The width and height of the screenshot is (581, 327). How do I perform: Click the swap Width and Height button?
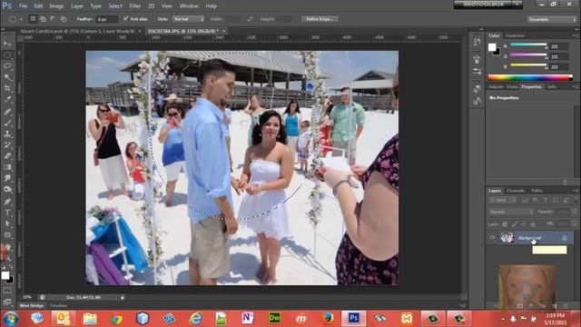point(251,18)
